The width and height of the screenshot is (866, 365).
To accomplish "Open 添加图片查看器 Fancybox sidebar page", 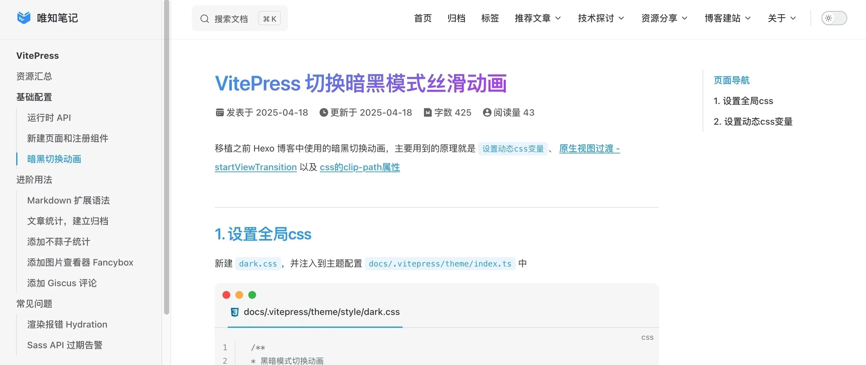I will click(80, 262).
